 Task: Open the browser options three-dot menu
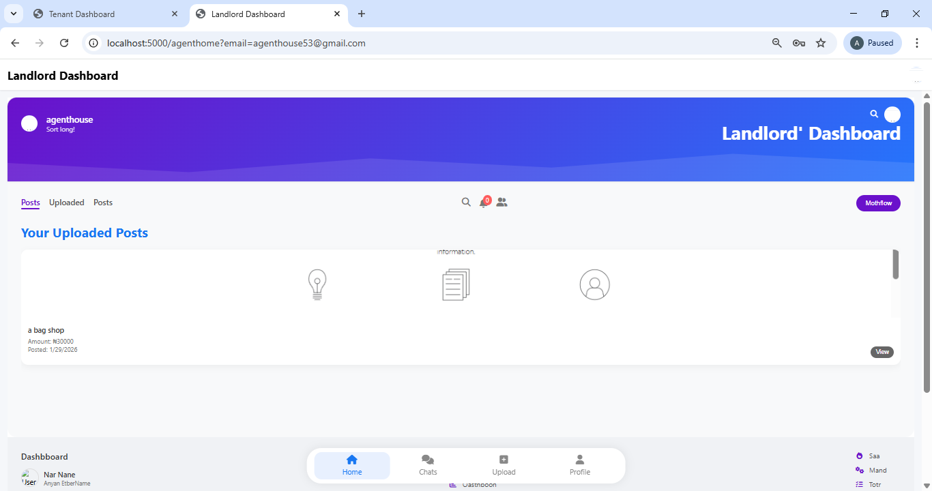pyautogui.click(x=918, y=42)
